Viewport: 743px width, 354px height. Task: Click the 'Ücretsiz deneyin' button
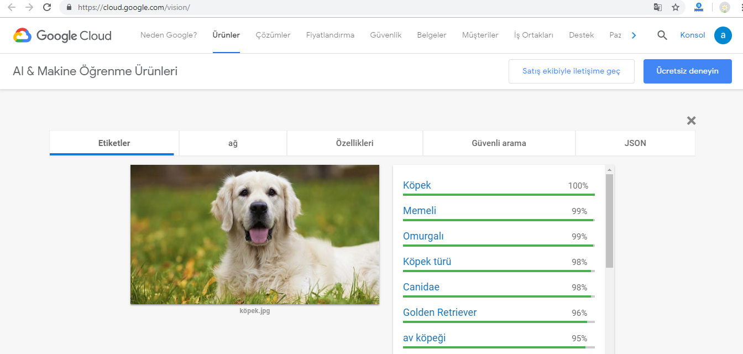click(x=688, y=71)
